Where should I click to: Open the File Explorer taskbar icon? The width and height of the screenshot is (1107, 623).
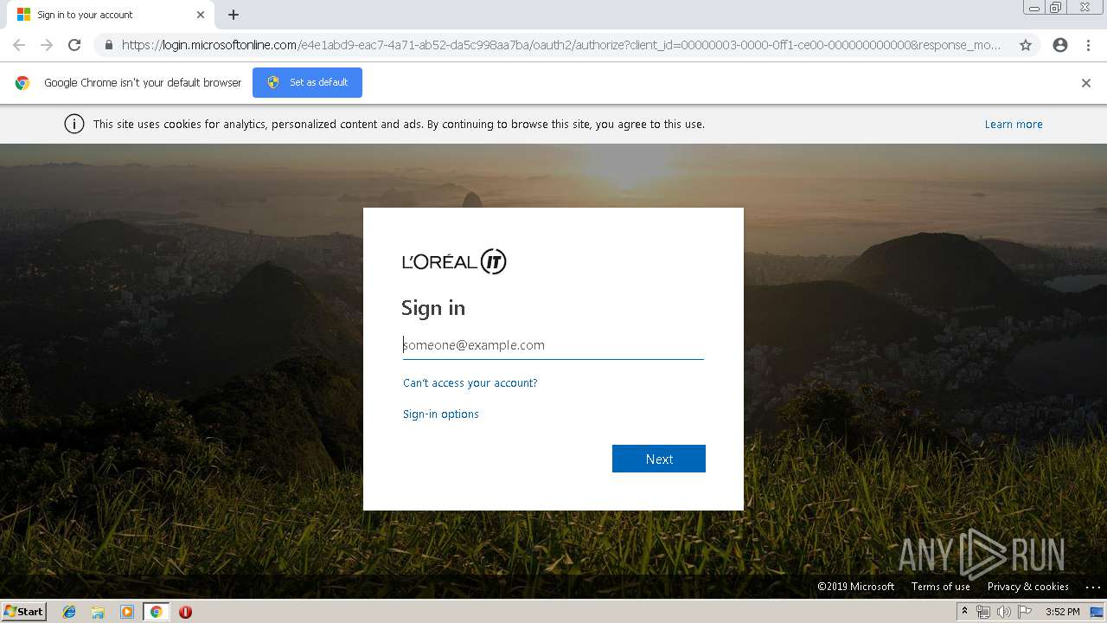coord(98,612)
